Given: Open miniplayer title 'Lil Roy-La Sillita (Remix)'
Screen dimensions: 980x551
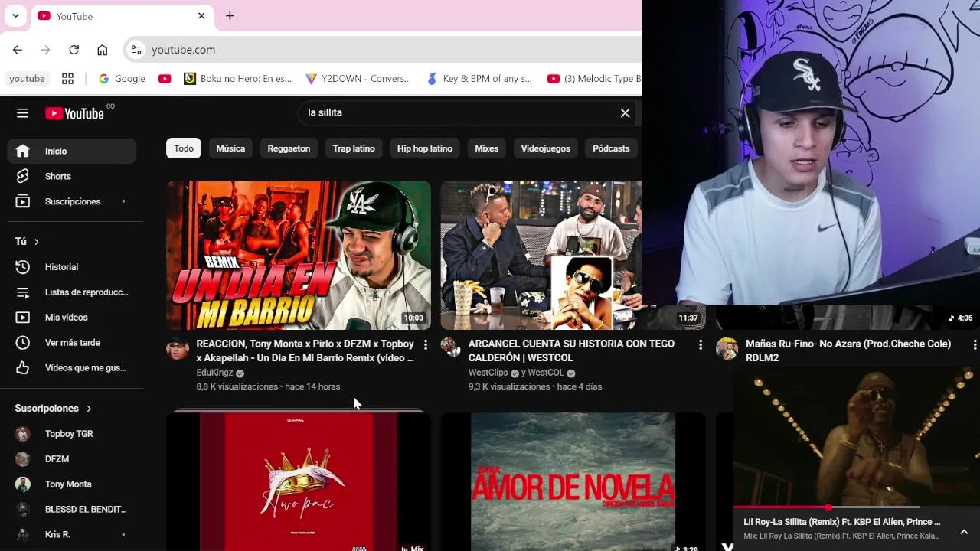Looking at the screenshot, I should point(841,522).
